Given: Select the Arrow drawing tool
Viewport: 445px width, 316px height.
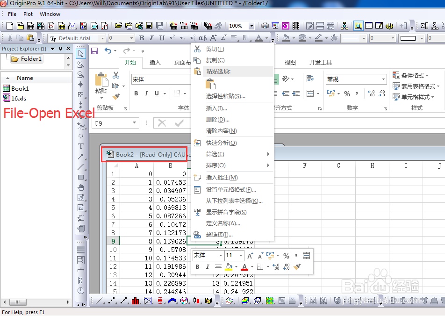Looking at the screenshot, I should [81, 157].
